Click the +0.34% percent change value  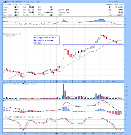(x=118, y=7)
